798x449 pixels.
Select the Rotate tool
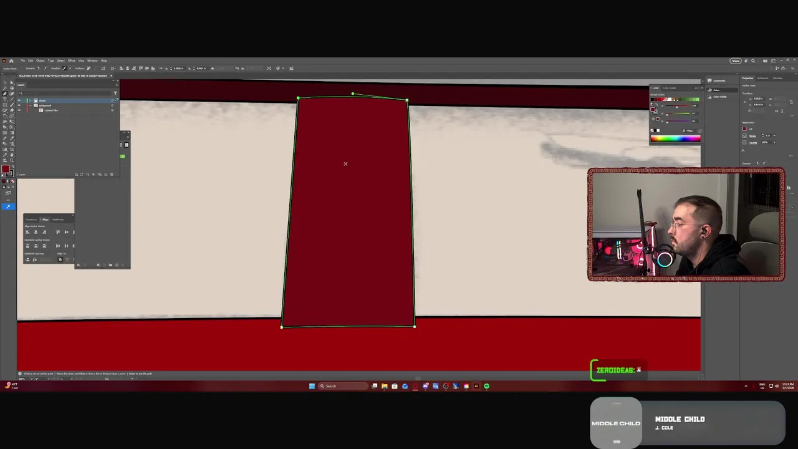[5, 116]
